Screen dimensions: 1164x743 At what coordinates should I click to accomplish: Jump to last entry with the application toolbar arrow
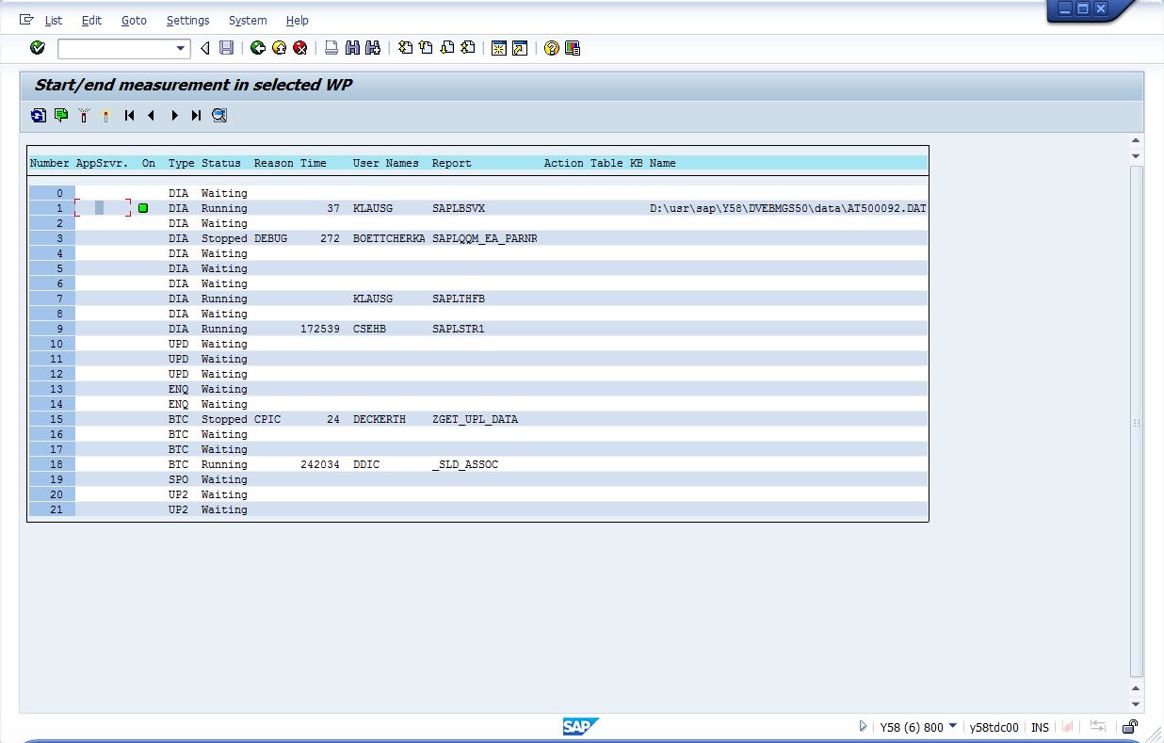[x=196, y=116]
